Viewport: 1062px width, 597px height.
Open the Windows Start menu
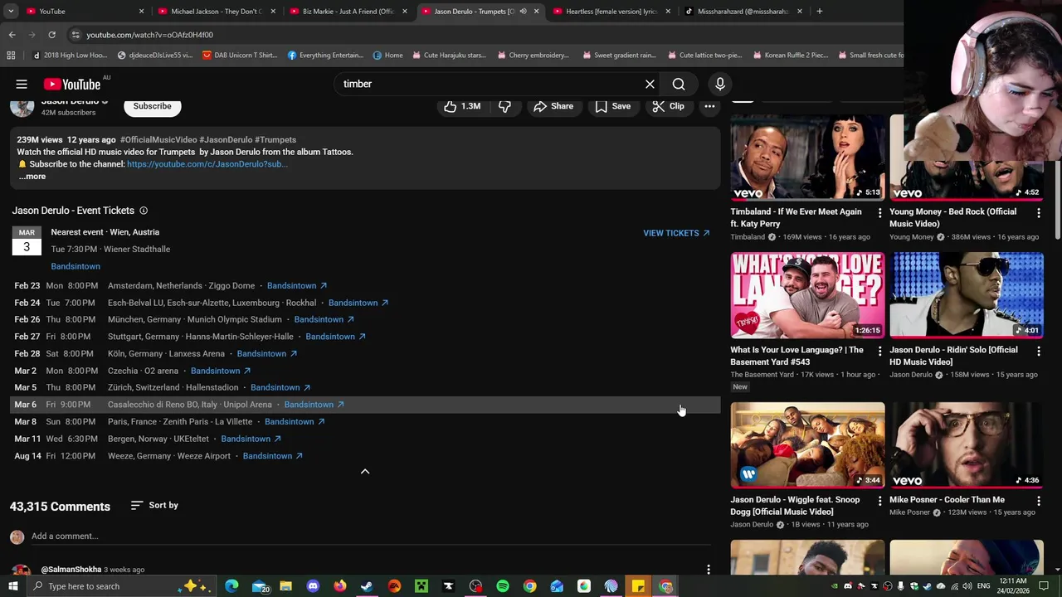pyautogui.click(x=12, y=586)
